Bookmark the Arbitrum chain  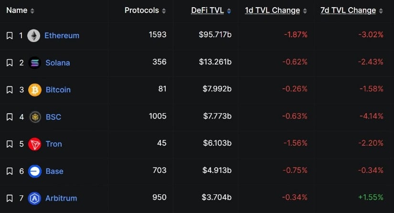(x=10, y=198)
